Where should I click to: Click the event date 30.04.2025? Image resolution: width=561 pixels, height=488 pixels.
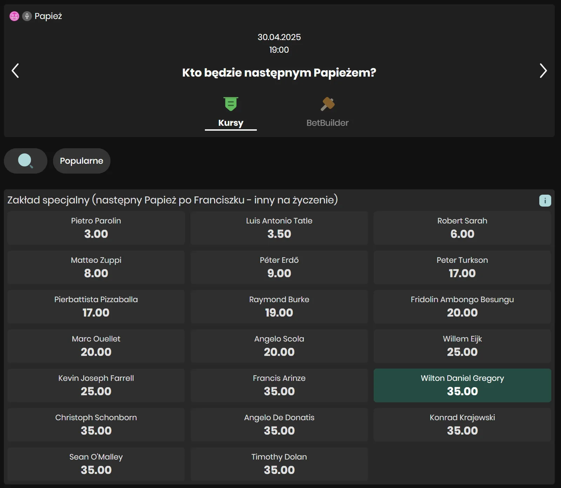279,37
